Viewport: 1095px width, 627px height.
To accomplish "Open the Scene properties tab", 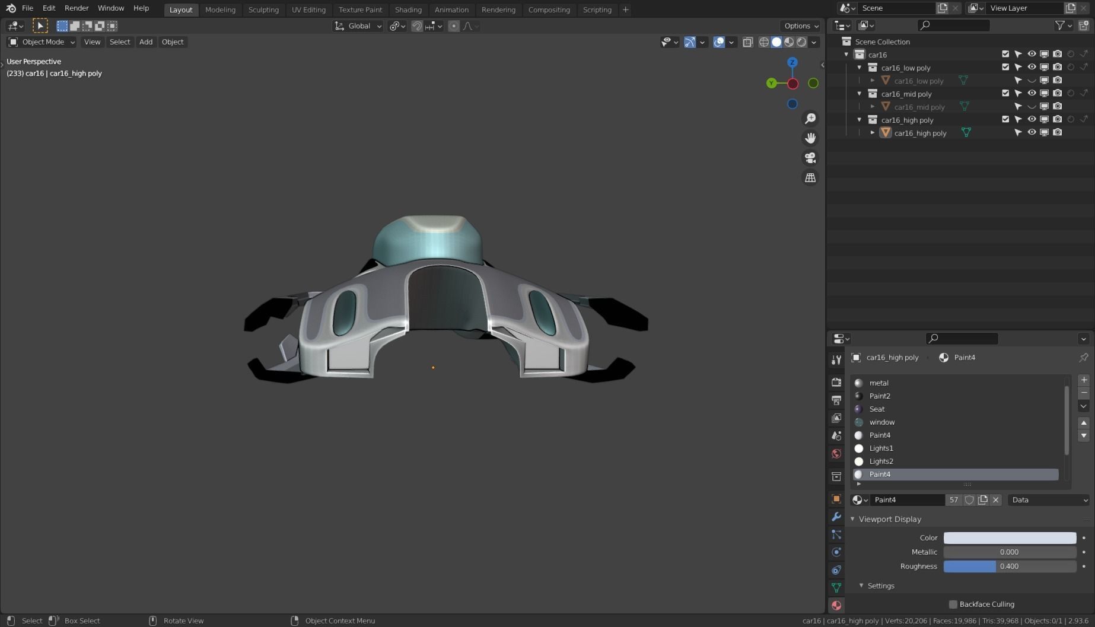I will (x=836, y=435).
